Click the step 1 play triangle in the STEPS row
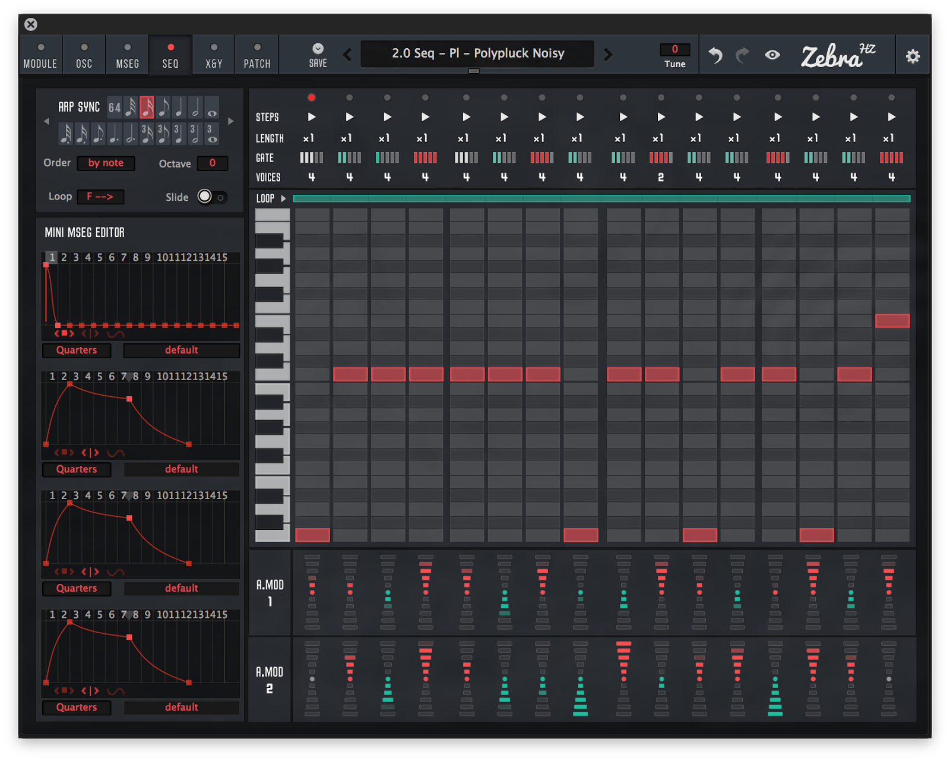The height and width of the screenshot is (761, 950). (312, 117)
